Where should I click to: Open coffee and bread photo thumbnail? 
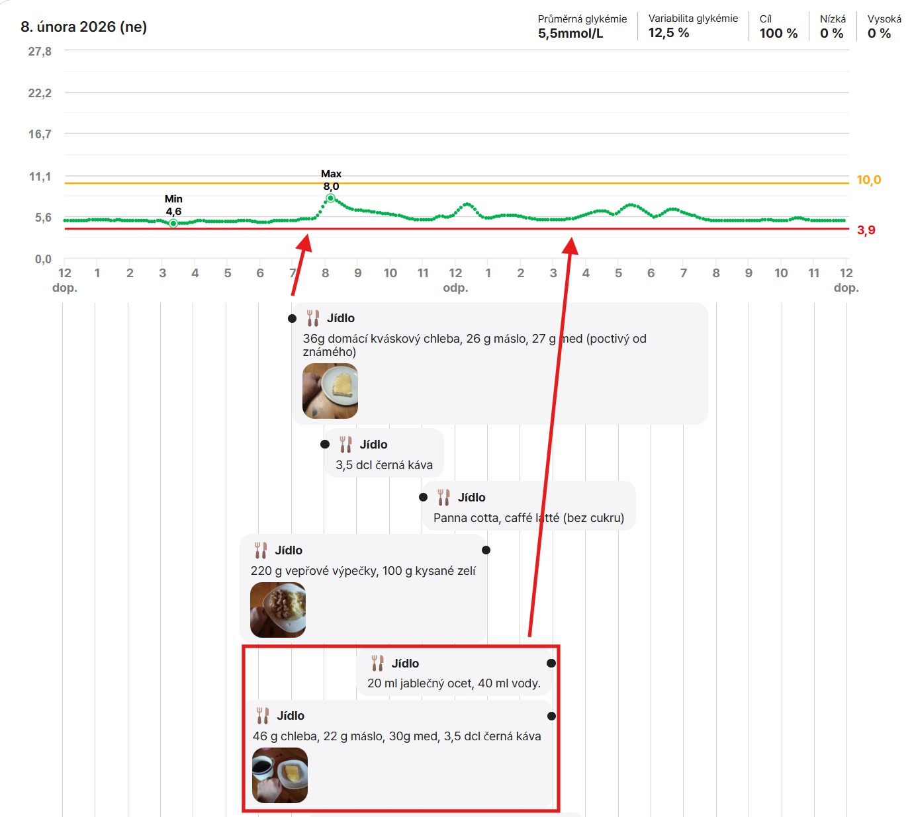tap(280, 775)
